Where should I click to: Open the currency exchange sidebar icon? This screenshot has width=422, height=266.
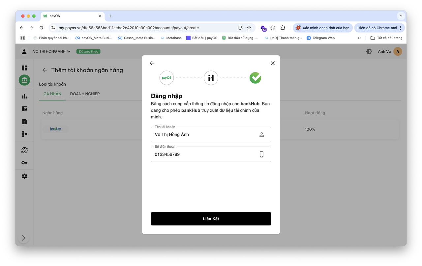click(24, 150)
